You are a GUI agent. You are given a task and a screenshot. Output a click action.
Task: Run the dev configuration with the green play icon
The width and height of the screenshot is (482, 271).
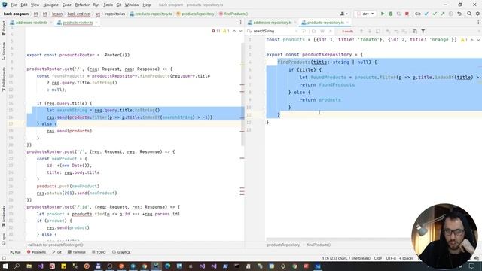[383, 14]
